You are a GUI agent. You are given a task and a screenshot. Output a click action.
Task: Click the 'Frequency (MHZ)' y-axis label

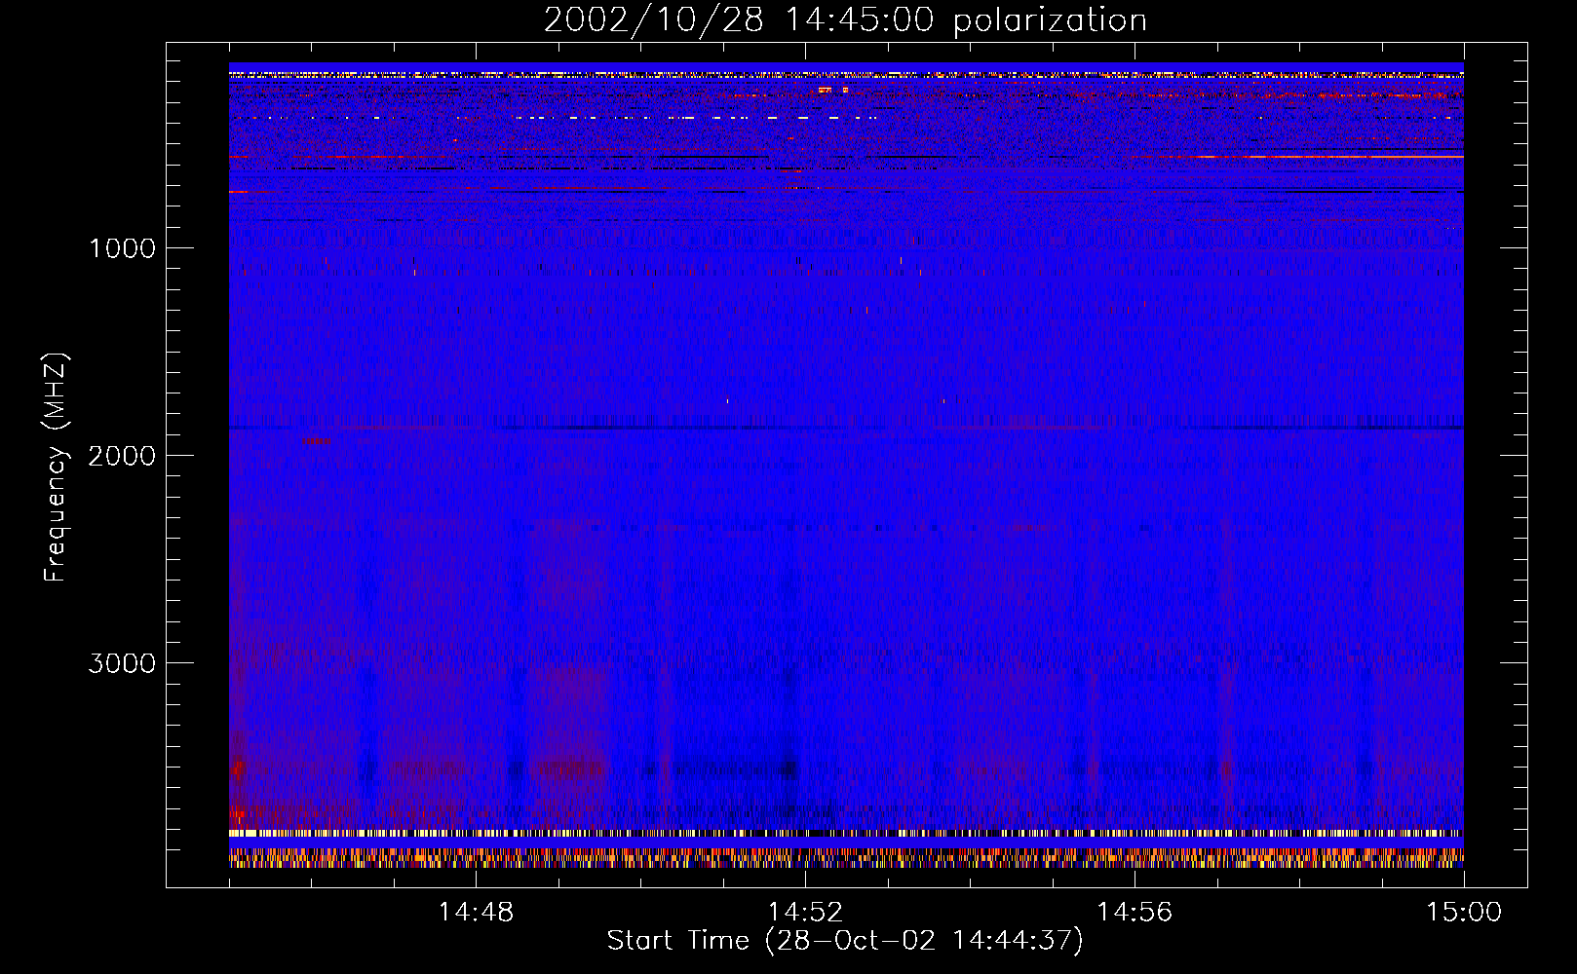56,468
